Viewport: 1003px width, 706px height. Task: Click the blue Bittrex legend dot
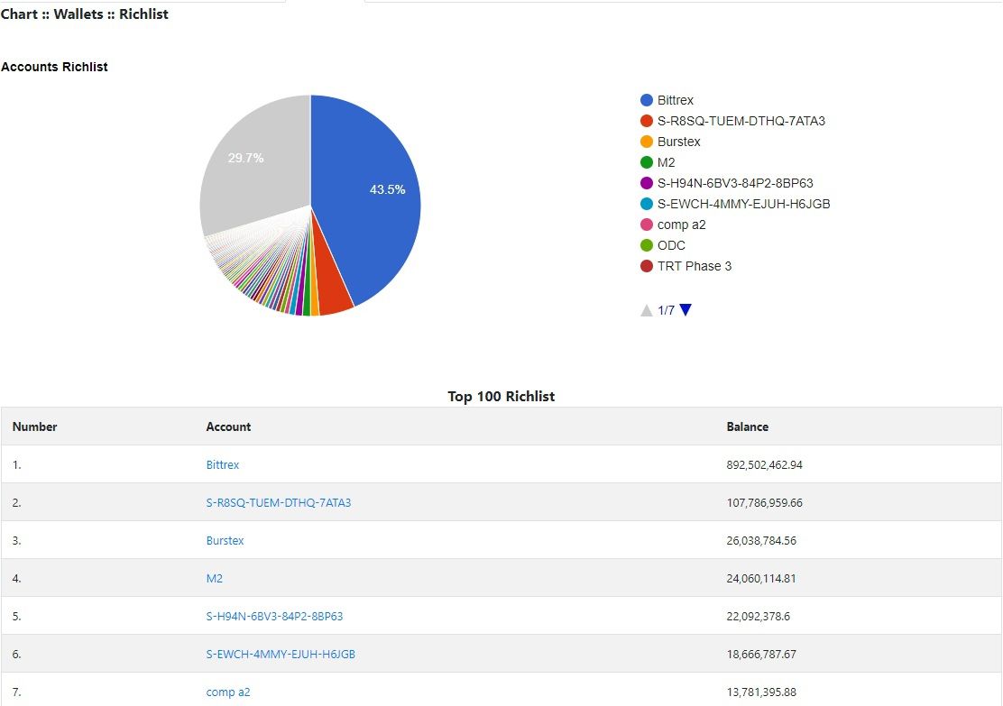(x=647, y=100)
